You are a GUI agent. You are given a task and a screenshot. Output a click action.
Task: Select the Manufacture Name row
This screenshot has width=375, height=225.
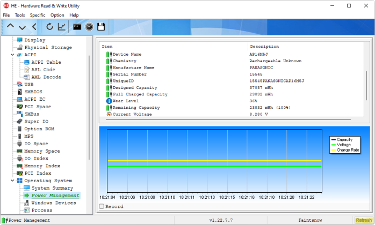pyautogui.click(x=231, y=67)
